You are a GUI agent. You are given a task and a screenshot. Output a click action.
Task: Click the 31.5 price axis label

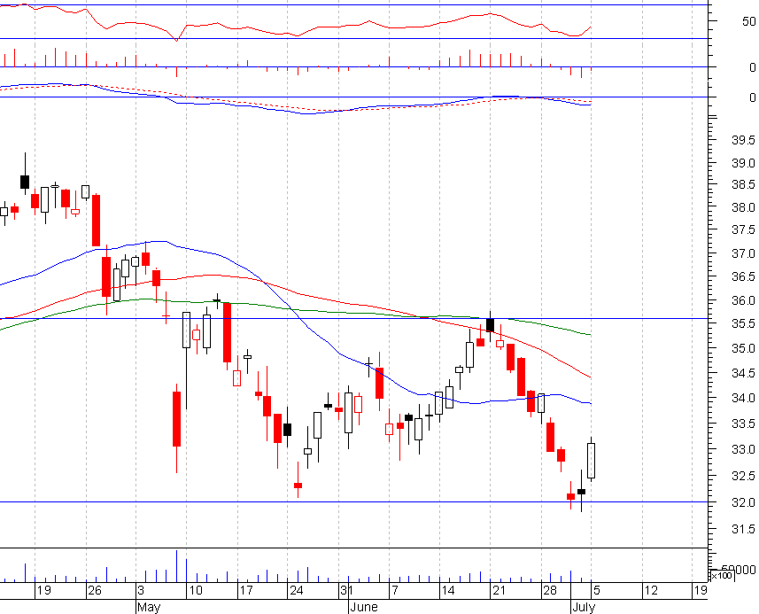(x=743, y=529)
